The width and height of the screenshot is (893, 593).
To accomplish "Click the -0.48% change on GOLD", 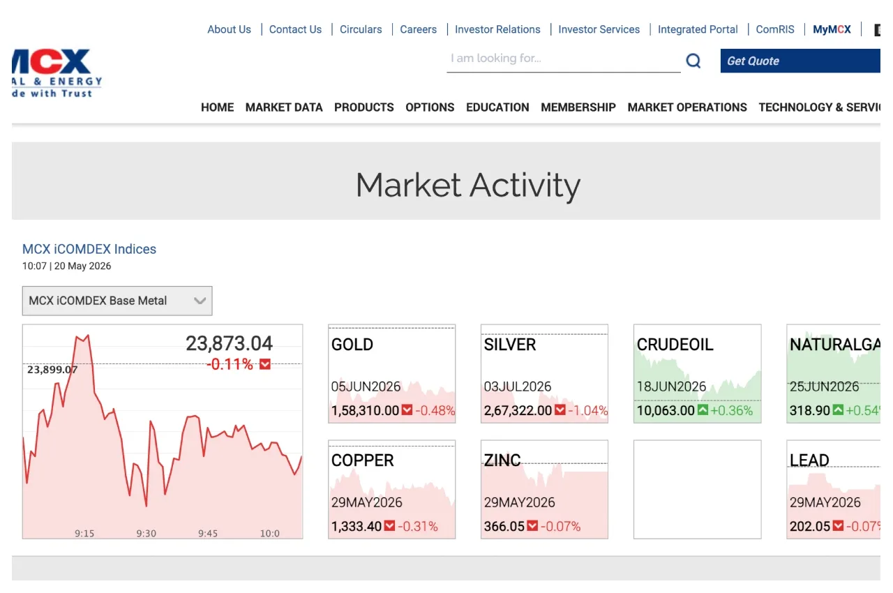I will coord(435,410).
